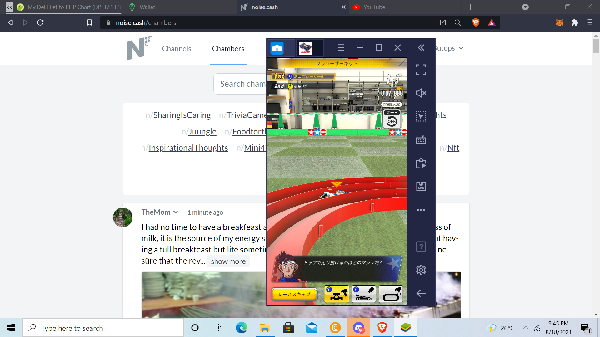Image resolution: width=600 pixels, height=337 pixels.
Task: Show hidden system tray icons
Action: (x=526, y=328)
